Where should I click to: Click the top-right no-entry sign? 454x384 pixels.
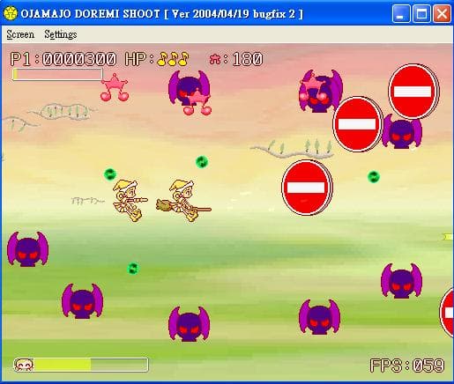(413, 92)
